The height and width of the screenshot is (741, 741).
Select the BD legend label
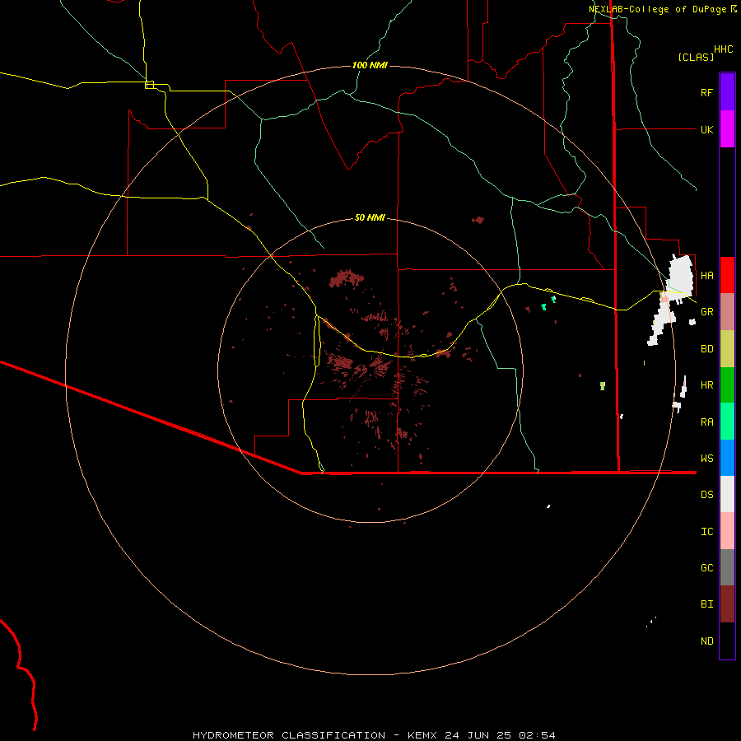(x=706, y=349)
